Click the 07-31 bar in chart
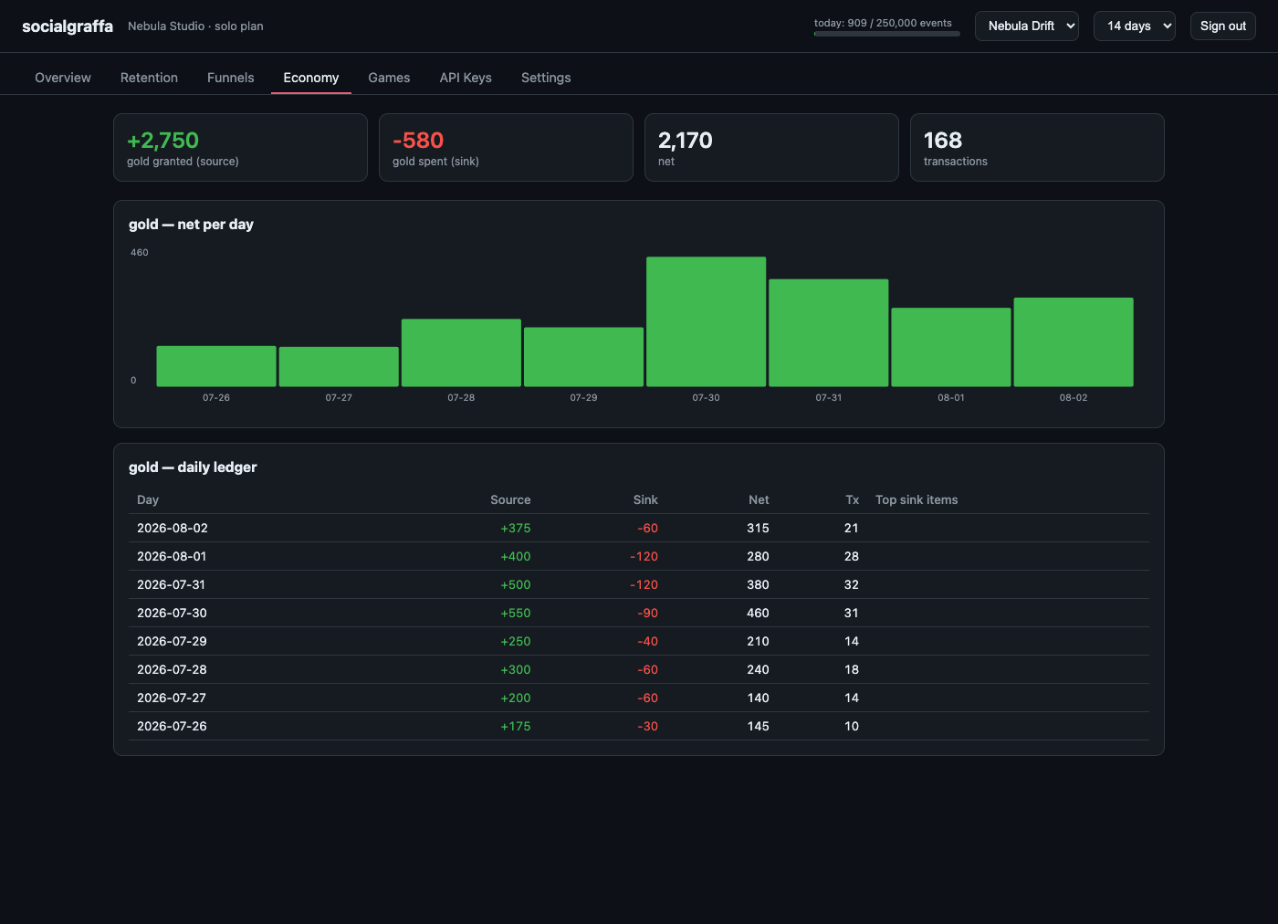The image size is (1278, 924). click(828, 332)
